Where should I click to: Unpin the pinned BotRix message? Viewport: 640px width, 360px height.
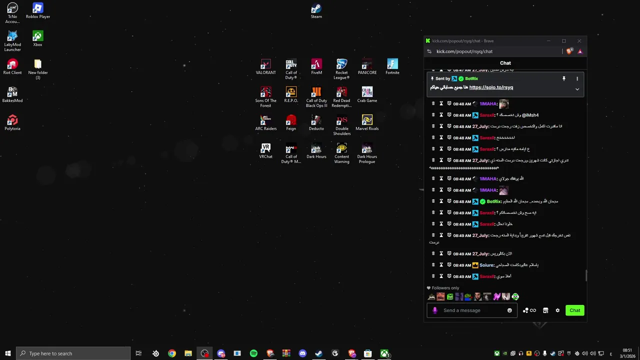[563, 78]
